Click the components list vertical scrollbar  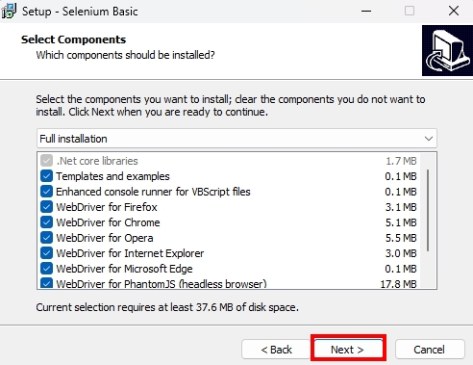coord(429,210)
